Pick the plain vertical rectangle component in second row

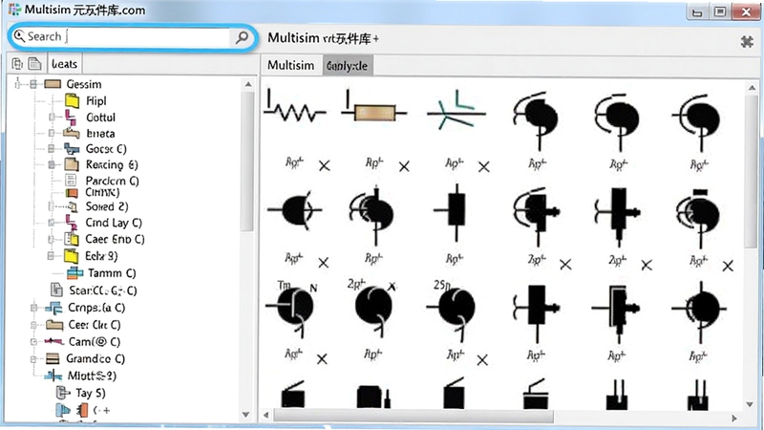[x=455, y=210]
